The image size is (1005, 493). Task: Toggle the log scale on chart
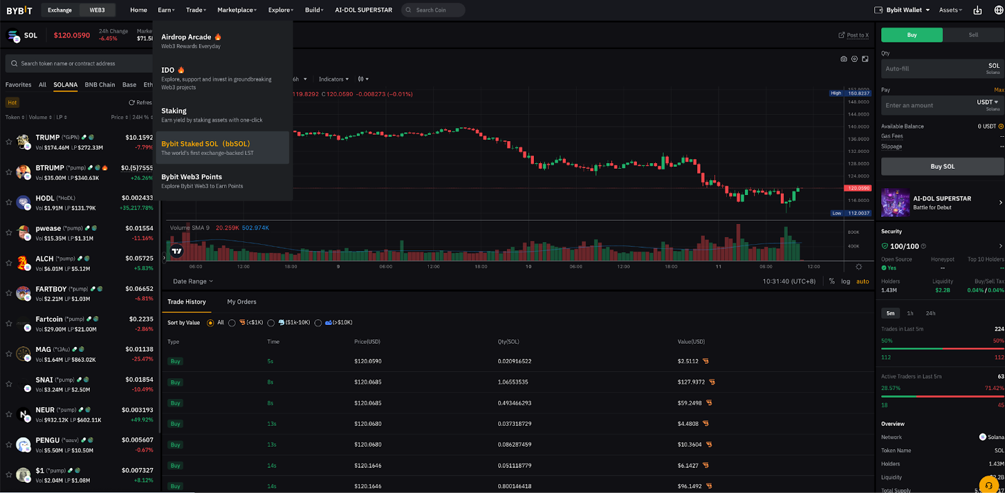tap(845, 282)
